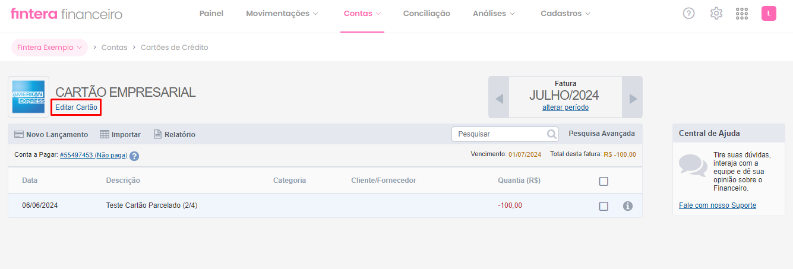Screen dimensions: 793x269
Task: Click the info icon on Teste Cartão row
Action: pos(628,206)
